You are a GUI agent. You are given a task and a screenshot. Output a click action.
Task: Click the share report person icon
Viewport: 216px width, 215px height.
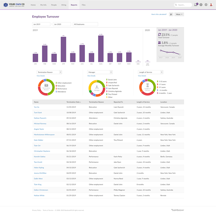pos(171,14)
